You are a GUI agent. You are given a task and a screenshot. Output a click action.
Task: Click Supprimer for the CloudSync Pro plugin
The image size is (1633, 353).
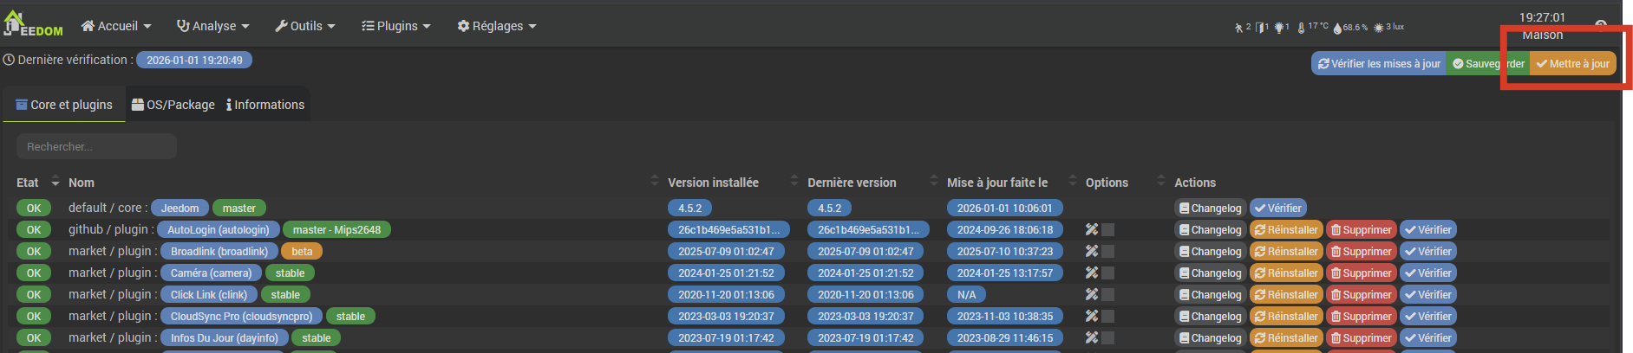[x=1361, y=317]
